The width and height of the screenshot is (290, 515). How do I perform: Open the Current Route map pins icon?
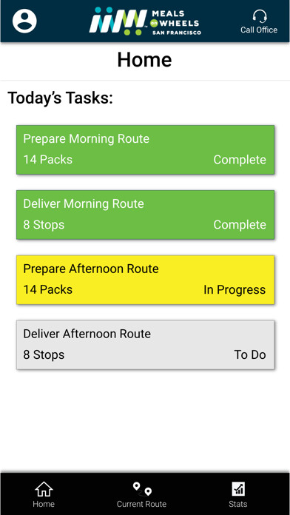pyautogui.click(x=142, y=489)
